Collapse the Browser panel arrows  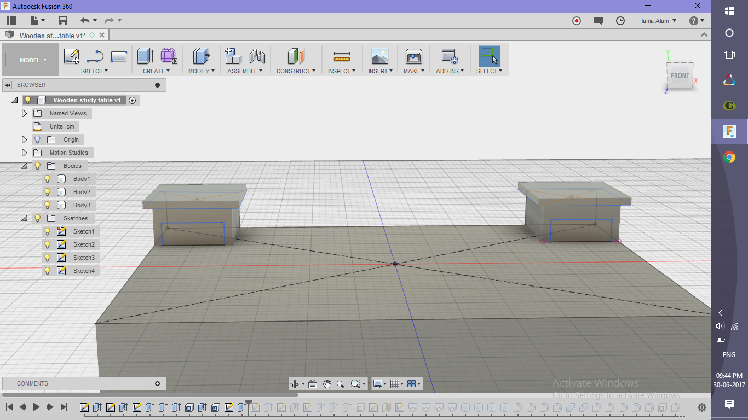pyautogui.click(x=8, y=85)
